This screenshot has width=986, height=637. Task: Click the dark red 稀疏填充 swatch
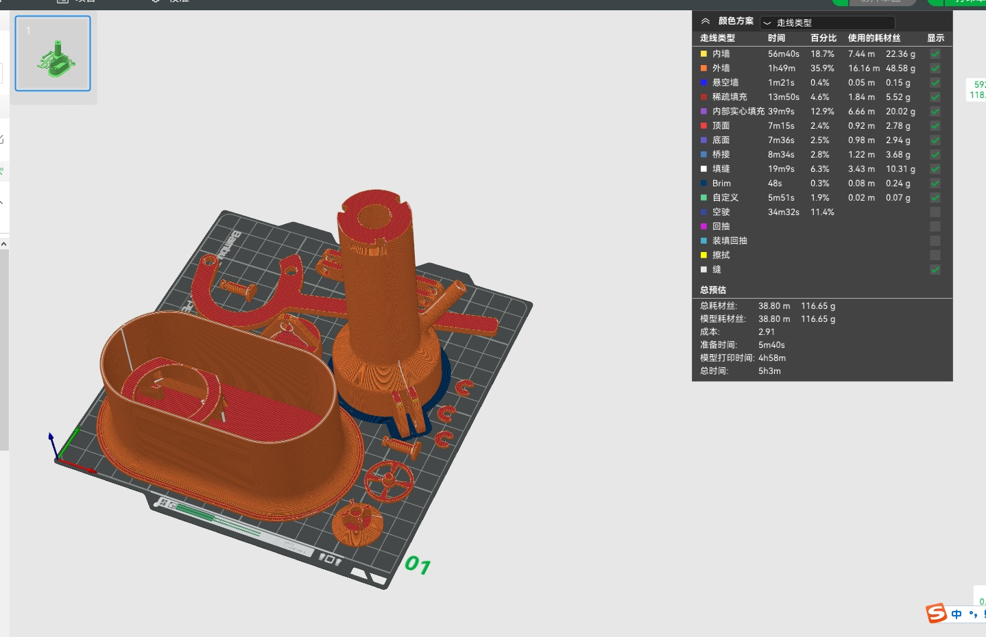tap(704, 97)
